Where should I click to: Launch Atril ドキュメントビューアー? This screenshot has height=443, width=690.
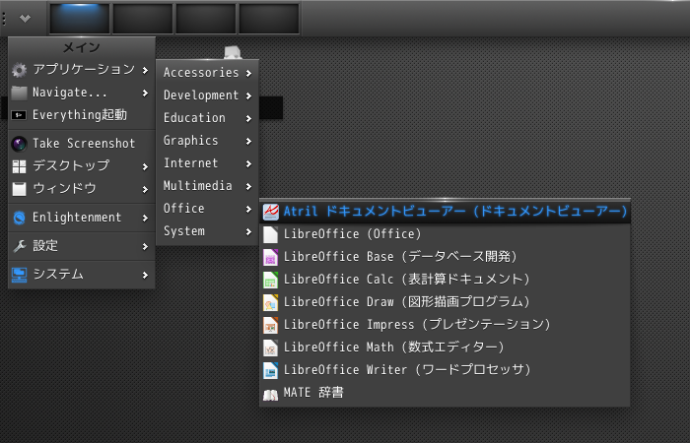click(x=445, y=212)
